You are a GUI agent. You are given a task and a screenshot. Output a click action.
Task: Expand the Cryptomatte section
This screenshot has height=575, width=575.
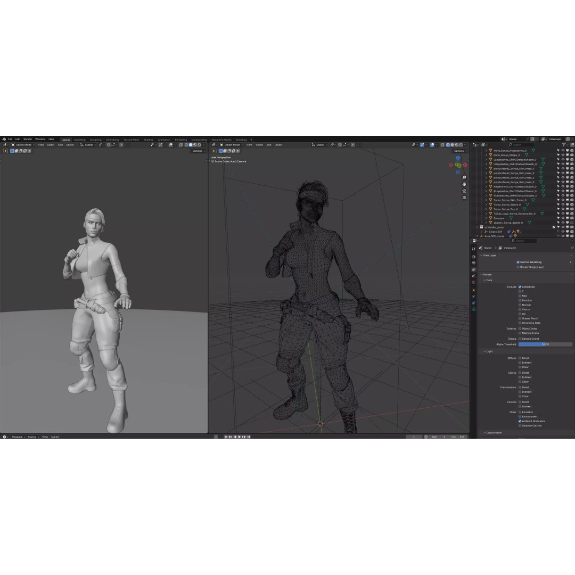pyautogui.click(x=484, y=433)
